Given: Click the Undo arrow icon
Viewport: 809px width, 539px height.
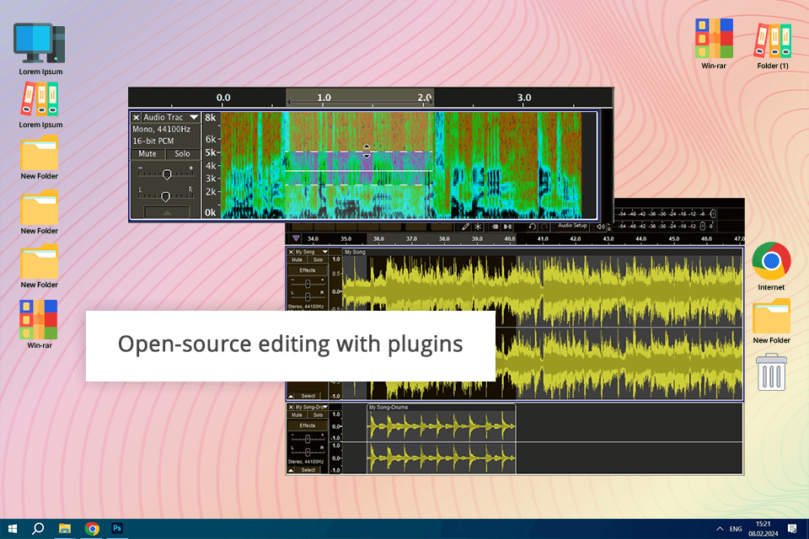Looking at the screenshot, I should pos(533,227).
